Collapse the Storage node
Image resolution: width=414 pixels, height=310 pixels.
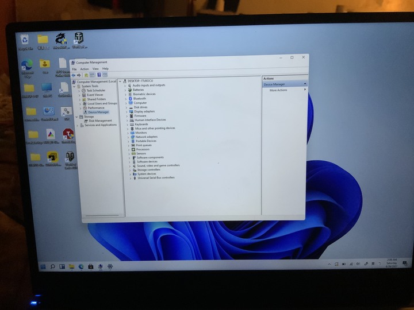pos(76,117)
